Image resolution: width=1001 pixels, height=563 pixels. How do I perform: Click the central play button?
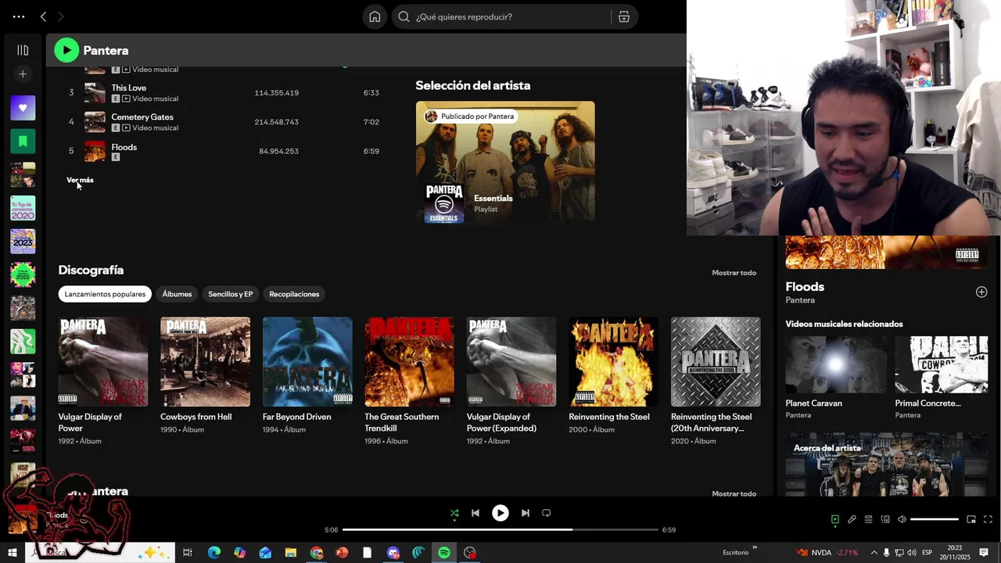point(500,513)
